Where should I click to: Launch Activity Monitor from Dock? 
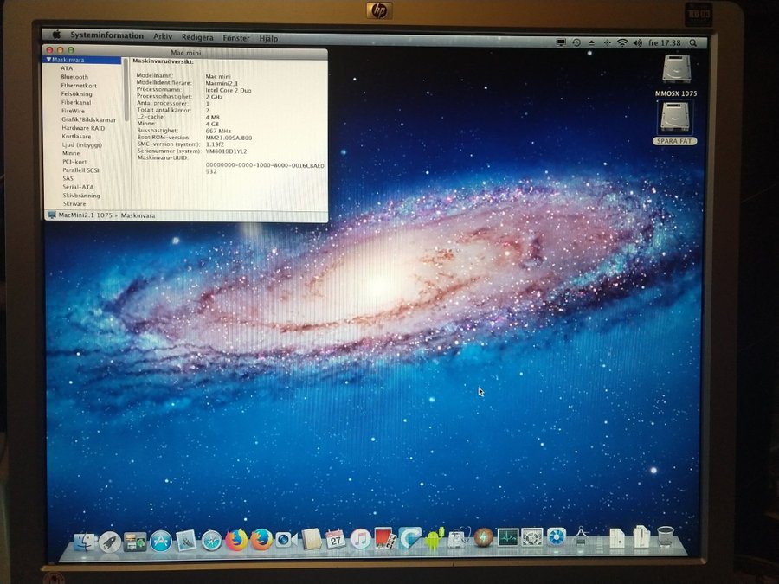[x=508, y=538]
